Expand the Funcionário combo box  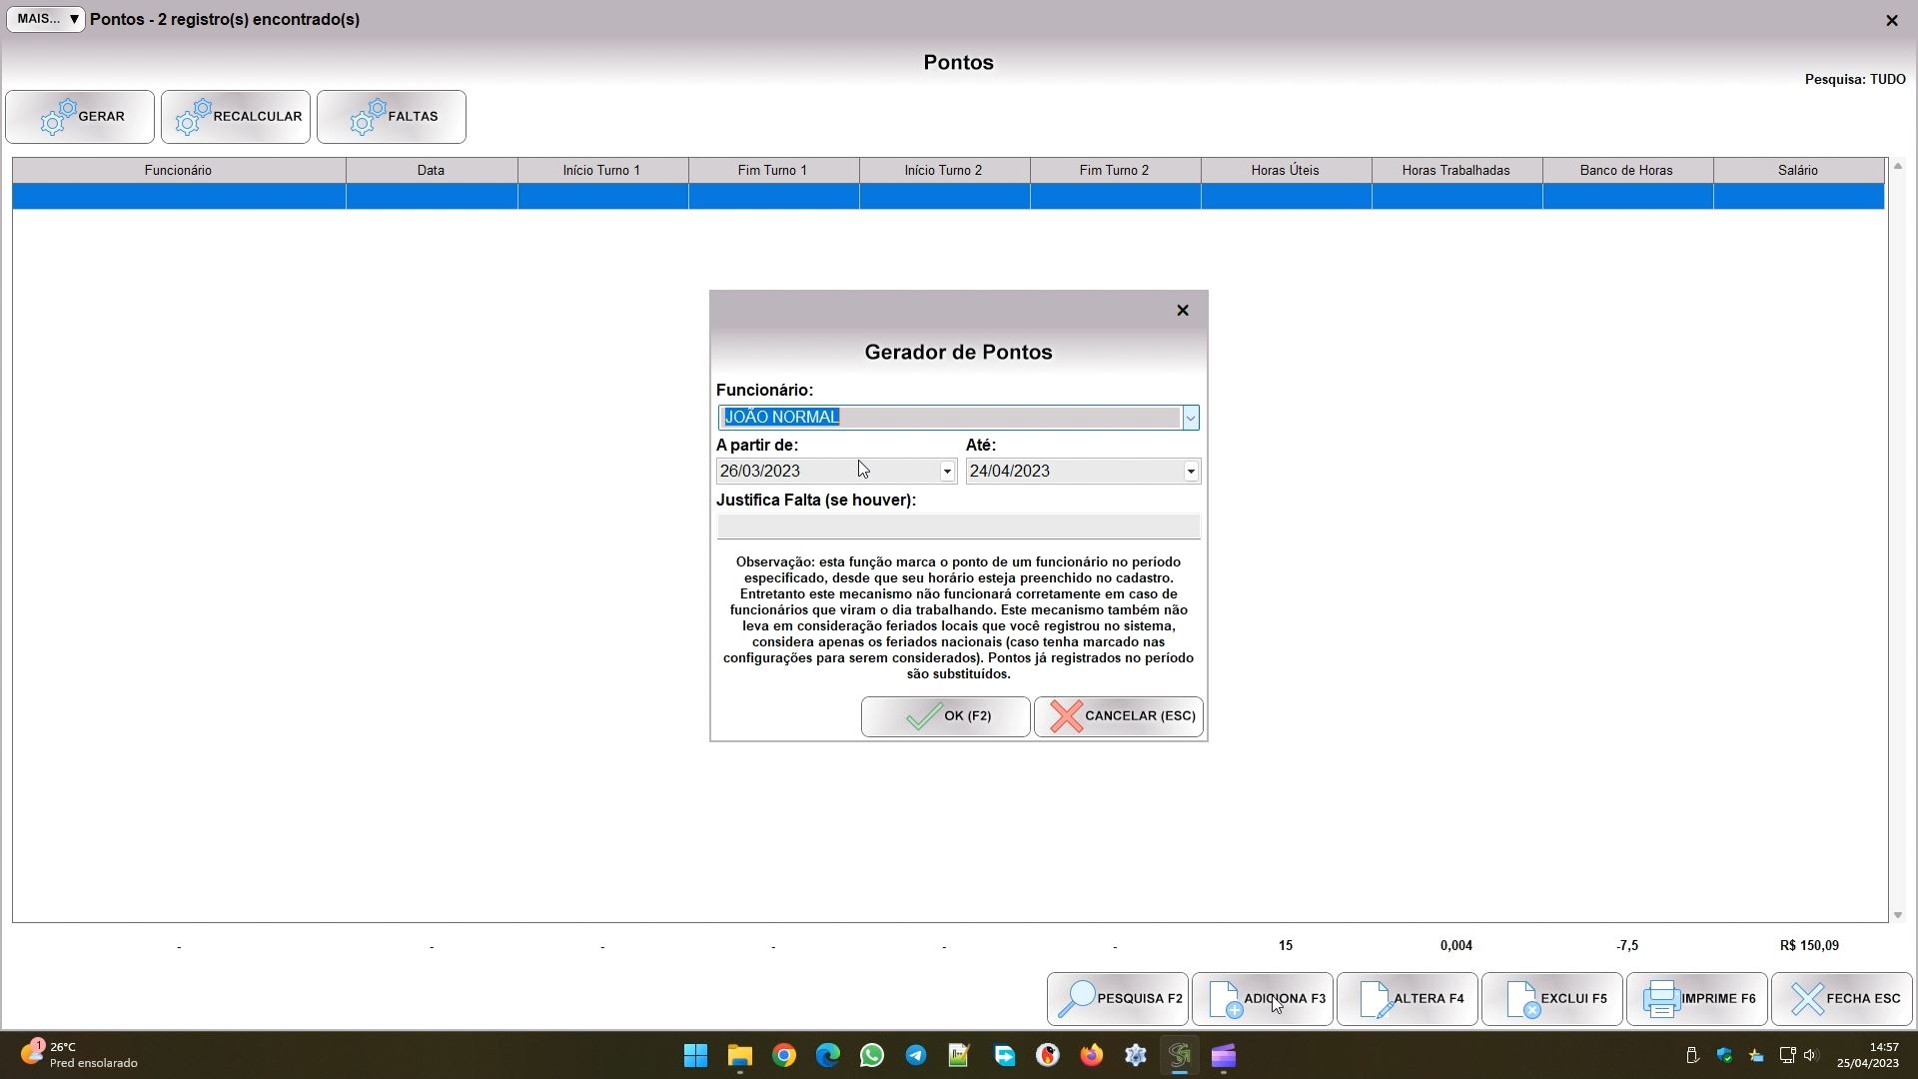coord(1190,418)
